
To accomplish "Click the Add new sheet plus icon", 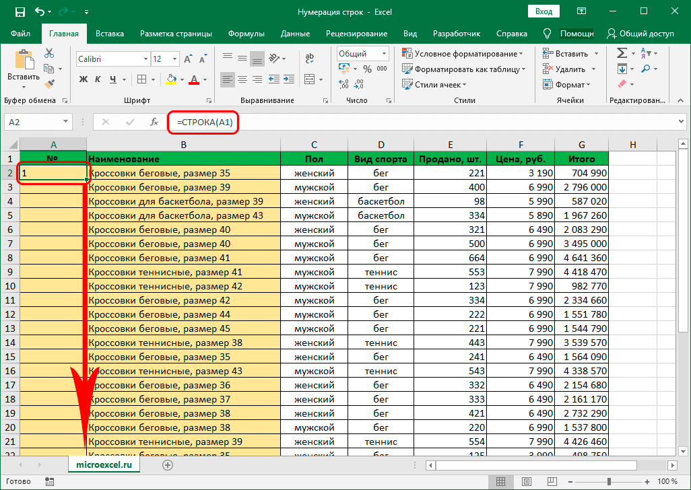I will point(168,465).
